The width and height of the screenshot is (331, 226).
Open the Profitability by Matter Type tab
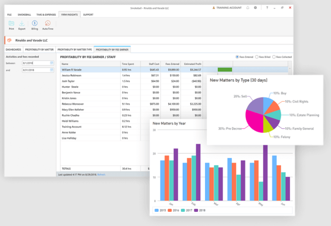coord(75,50)
